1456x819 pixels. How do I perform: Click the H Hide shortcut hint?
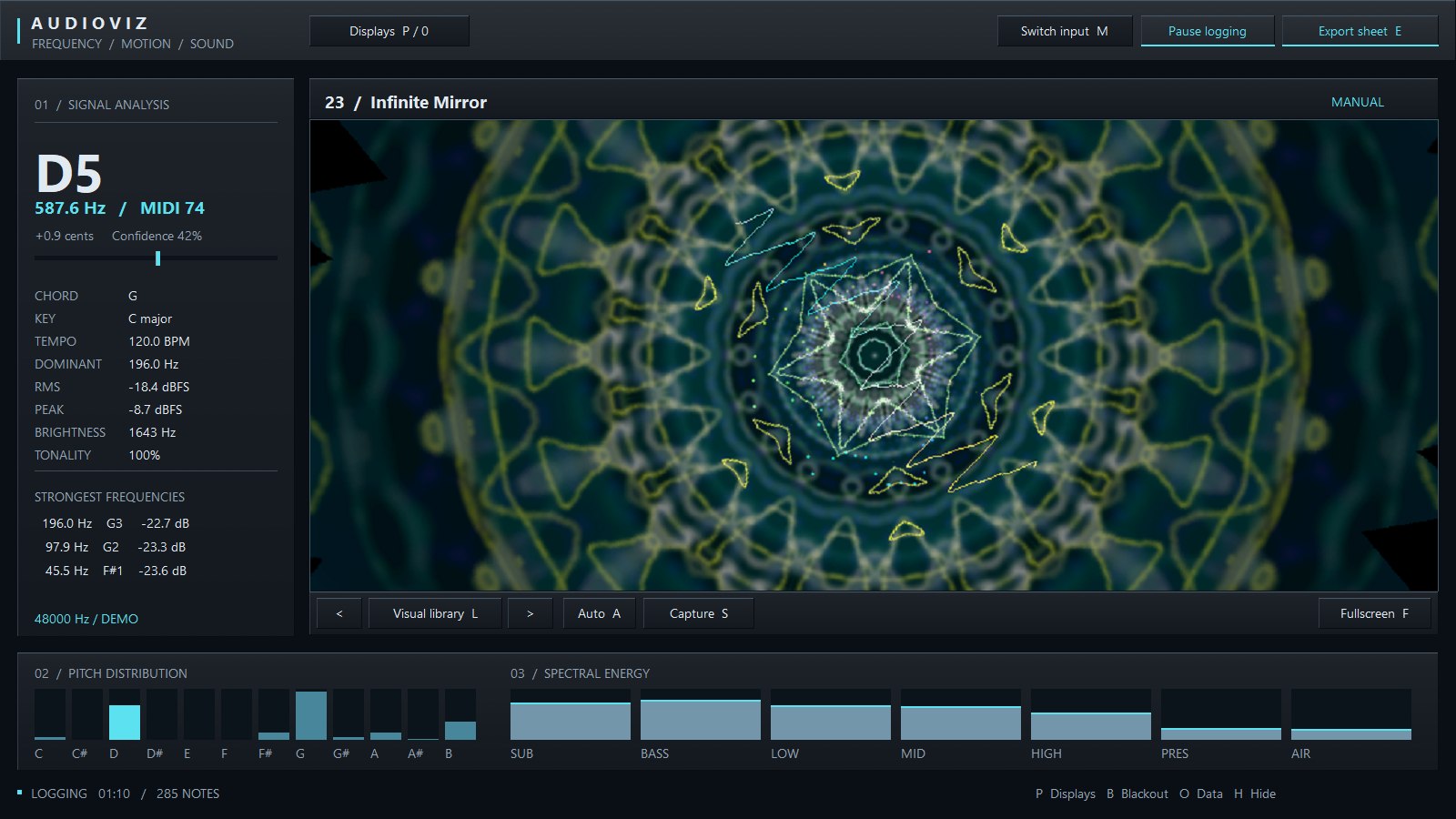[1255, 794]
